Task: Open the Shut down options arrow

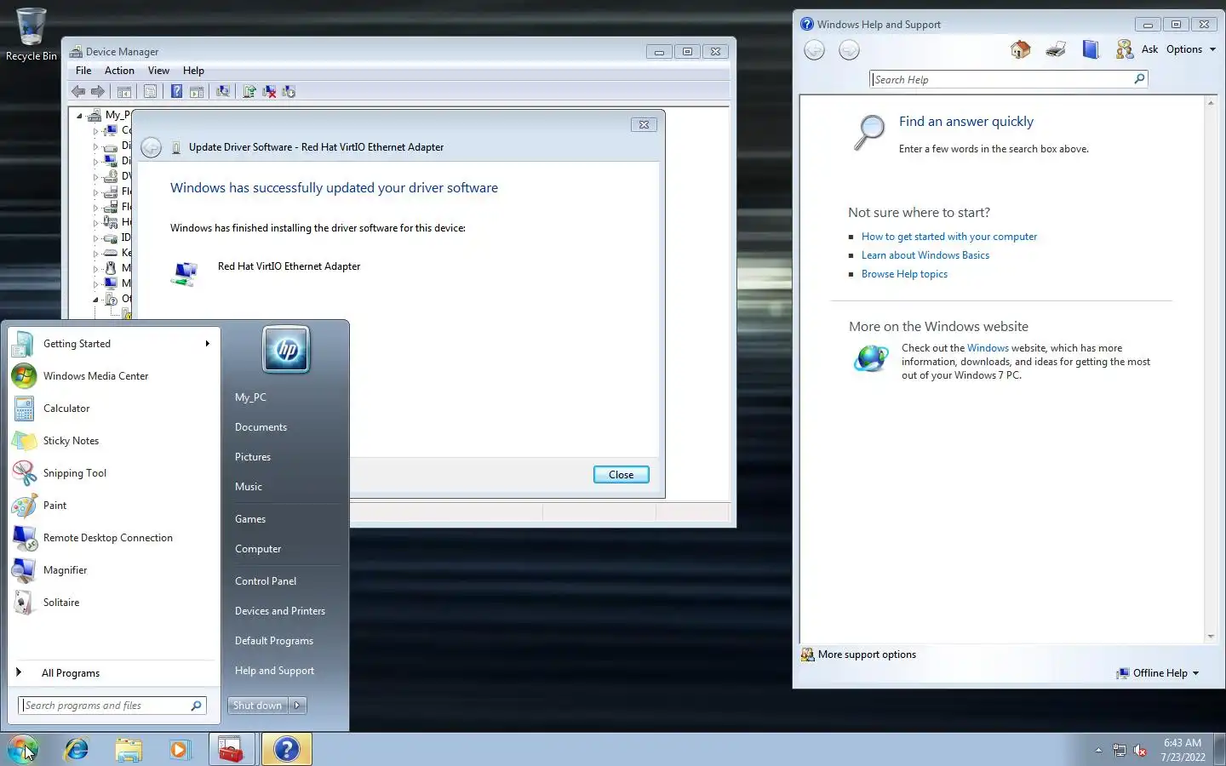Action: (x=297, y=706)
